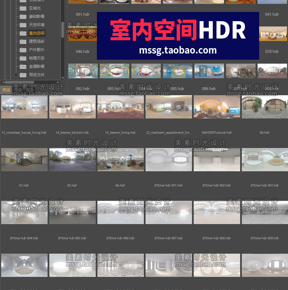Click the 001.hdr file name
288x290 pixels.
point(83,14)
